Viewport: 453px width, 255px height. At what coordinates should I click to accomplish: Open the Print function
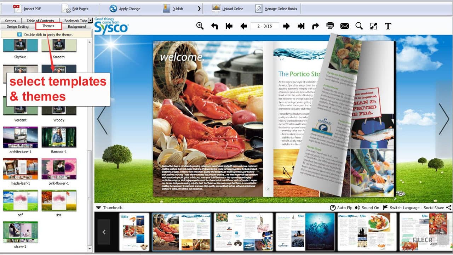(330, 26)
